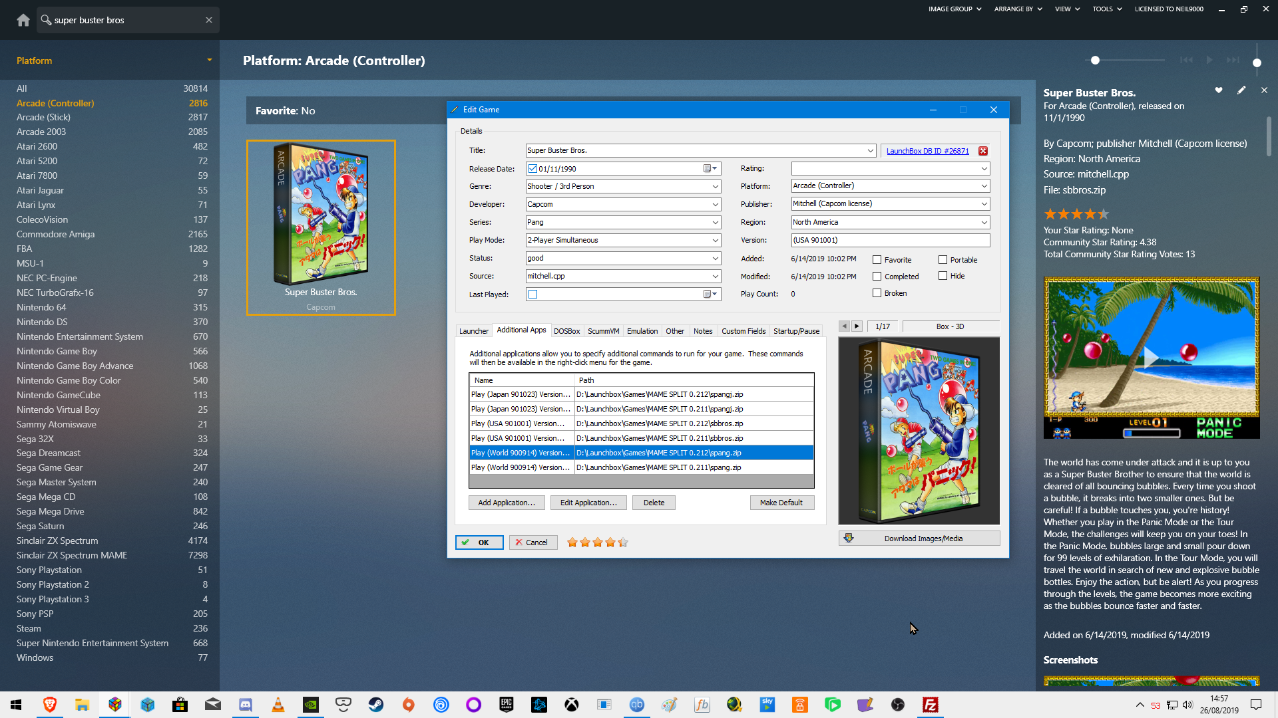
Task: Toggle the Release Date checkbox
Action: click(x=532, y=169)
